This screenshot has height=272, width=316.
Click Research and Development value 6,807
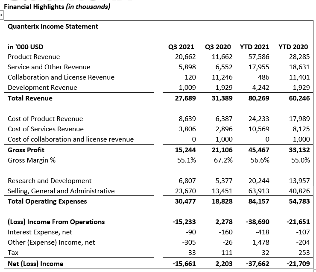coord(187,180)
